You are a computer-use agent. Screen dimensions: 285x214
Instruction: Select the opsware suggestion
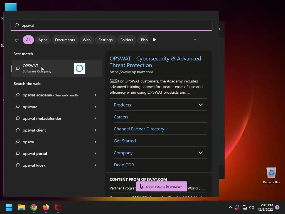point(30,107)
